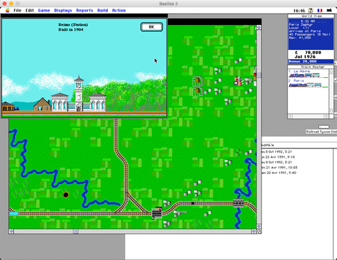Click the help balloon icon in menu bar
This screenshot has height=260, width=337.
[310, 11]
